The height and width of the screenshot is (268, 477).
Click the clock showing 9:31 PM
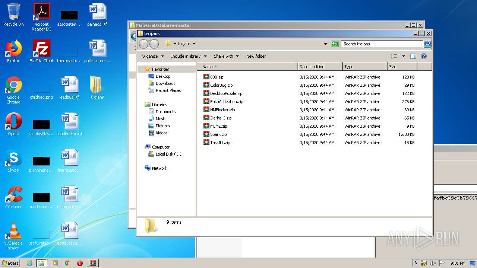click(x=458, y=263)
